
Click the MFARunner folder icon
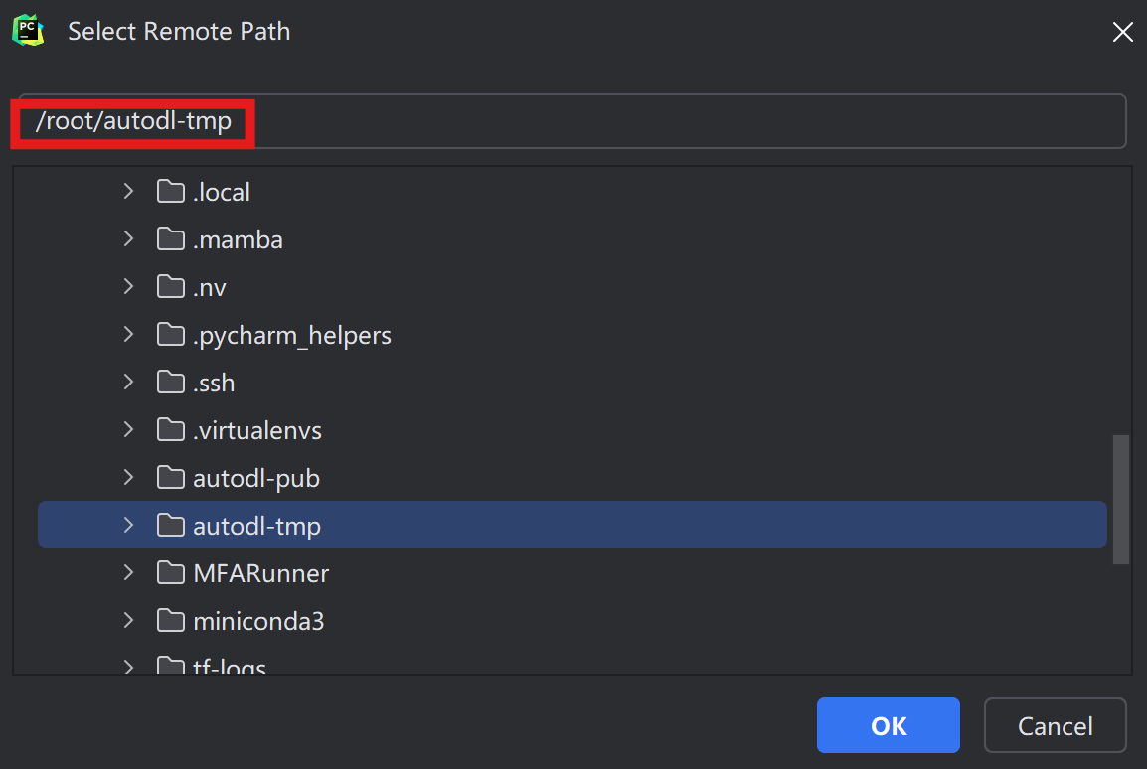pos(172,573)
